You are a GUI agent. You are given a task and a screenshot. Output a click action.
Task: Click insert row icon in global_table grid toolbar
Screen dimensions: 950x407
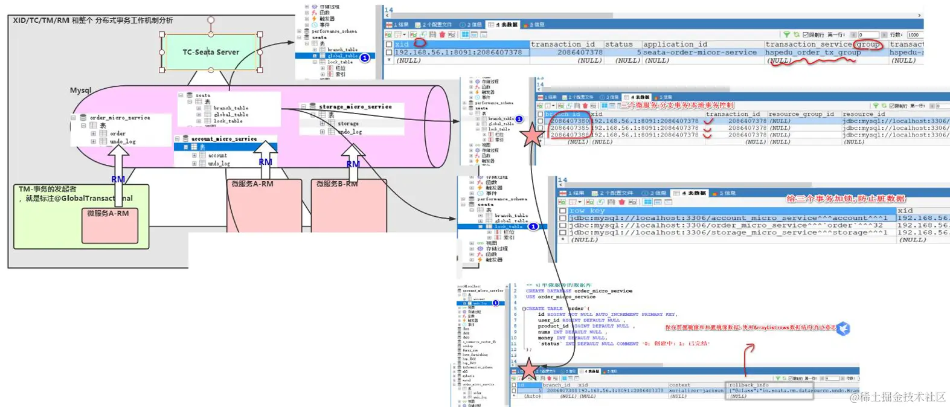click(414, 34)
